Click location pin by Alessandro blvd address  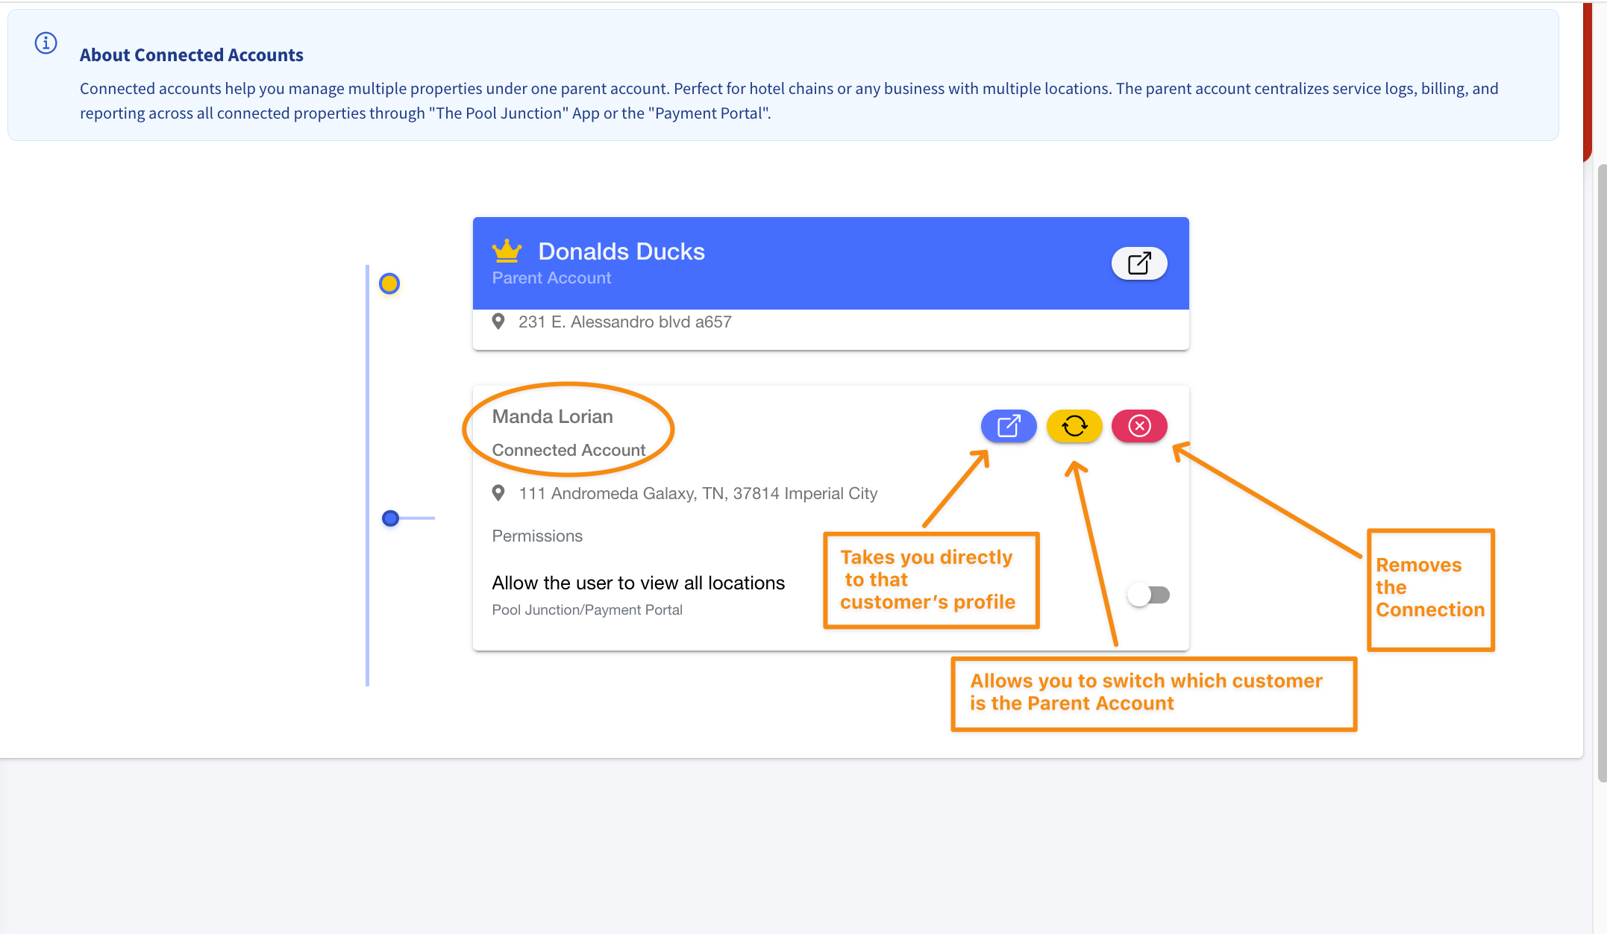[x=498, y=322]
